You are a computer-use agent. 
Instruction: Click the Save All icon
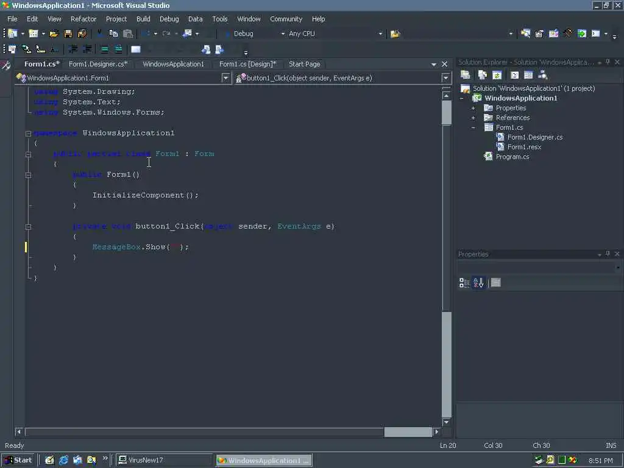82,34
